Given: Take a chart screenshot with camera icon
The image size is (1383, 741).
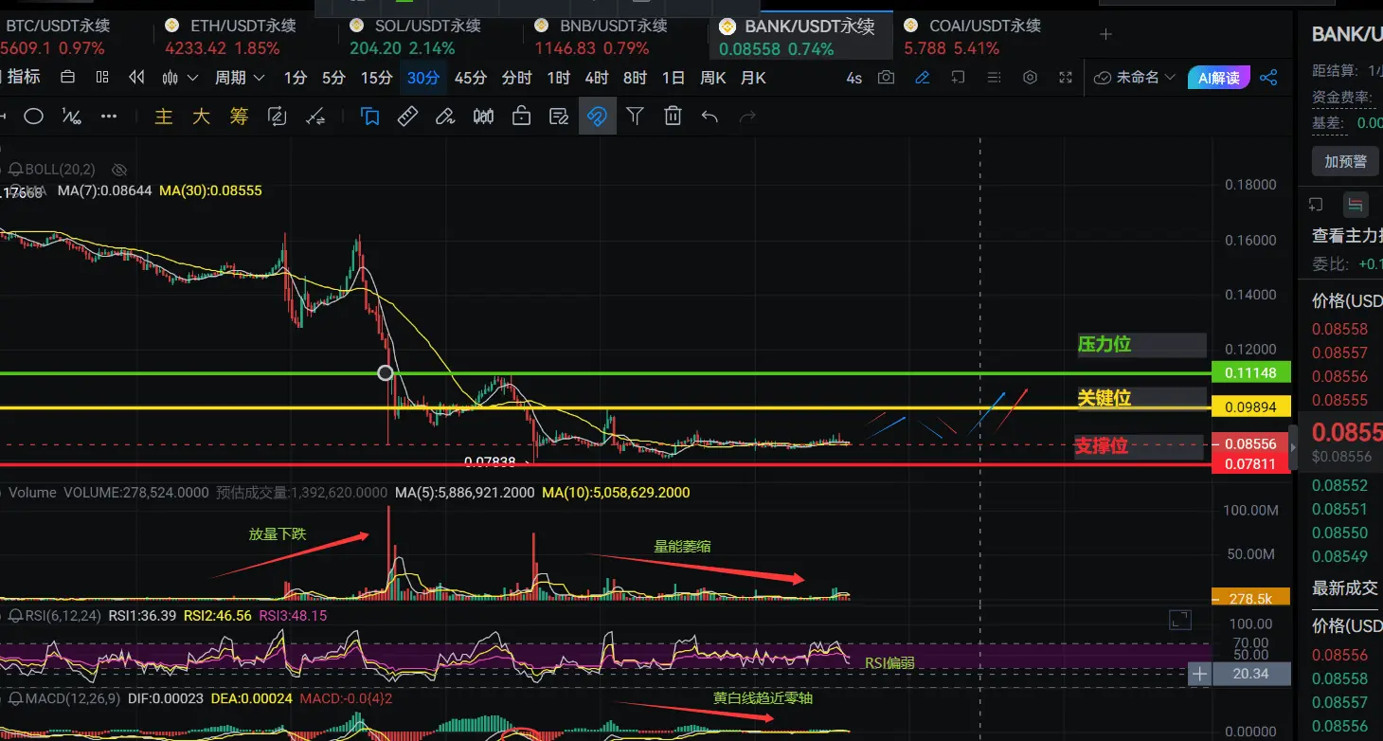Looking at the screenshot, I should 886,78.
